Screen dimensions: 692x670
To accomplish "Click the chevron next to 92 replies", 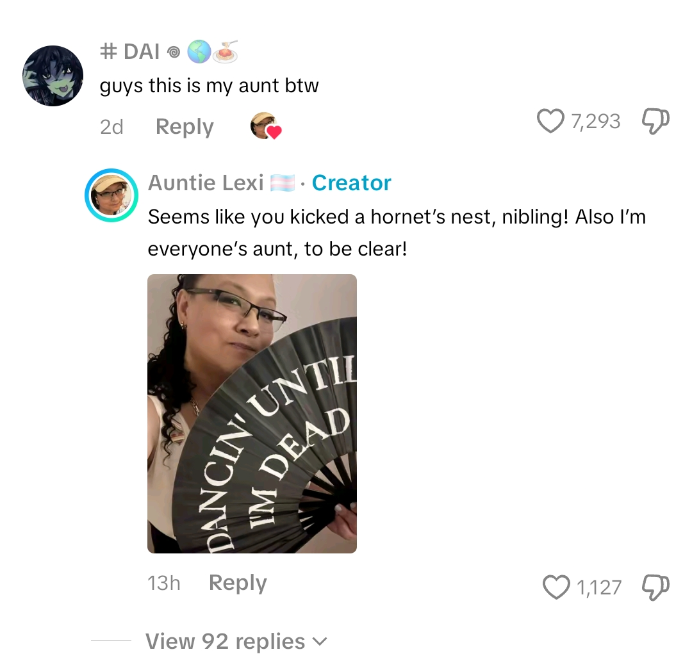I will pyautogui.click(x=320, y=641).
